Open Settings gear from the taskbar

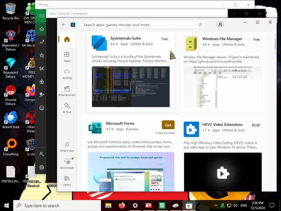135,206
